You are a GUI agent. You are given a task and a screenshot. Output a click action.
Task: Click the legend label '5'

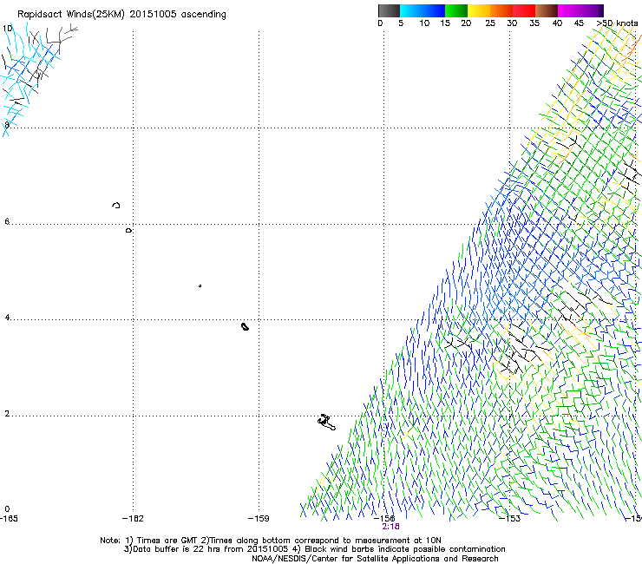coord(401,23)
